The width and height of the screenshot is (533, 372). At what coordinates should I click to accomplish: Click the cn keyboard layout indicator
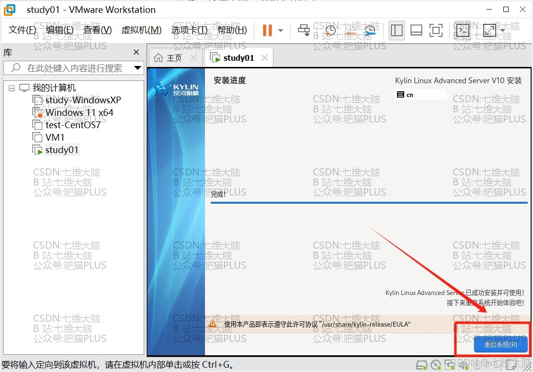point(421,95)
